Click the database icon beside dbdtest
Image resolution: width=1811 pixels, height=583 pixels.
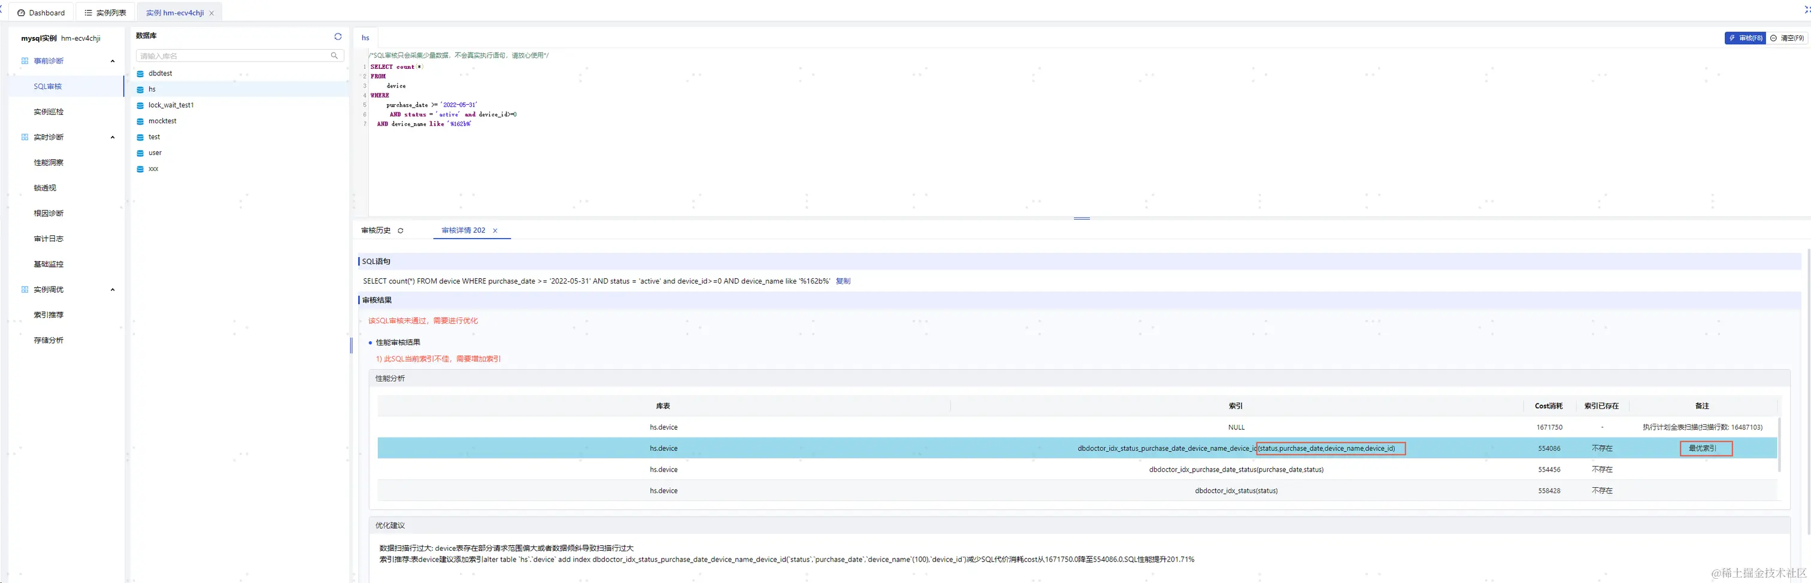[x=140, y=74]
